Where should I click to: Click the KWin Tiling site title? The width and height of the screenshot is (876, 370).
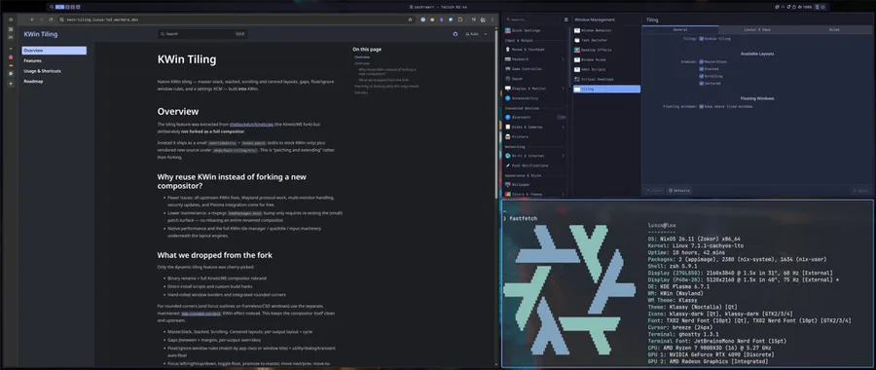(40, 34)
